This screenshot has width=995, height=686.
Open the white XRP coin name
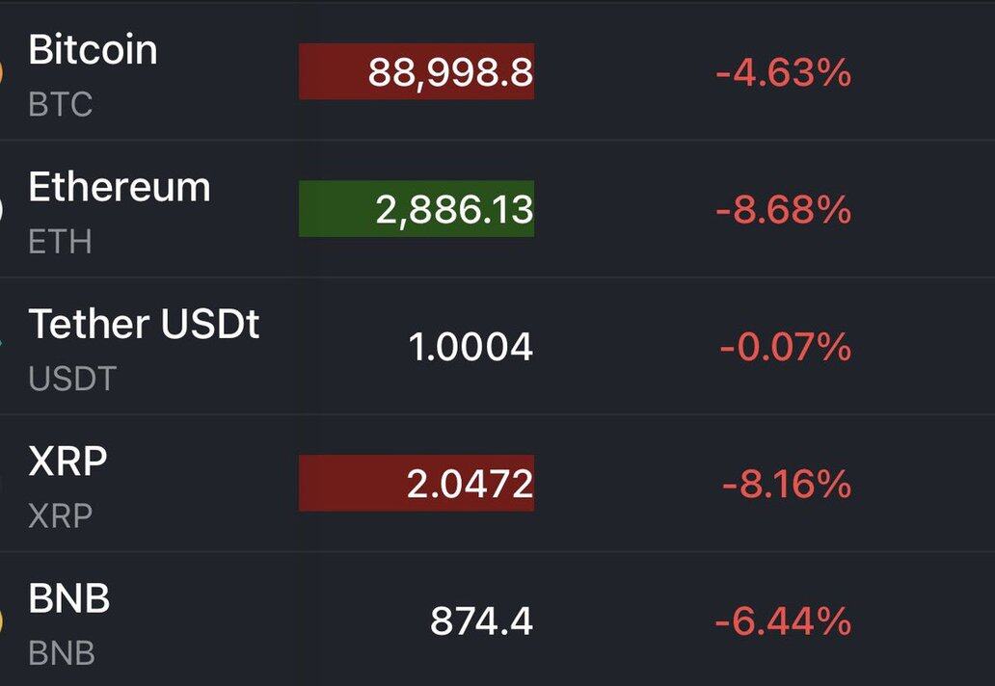[67, 462]
